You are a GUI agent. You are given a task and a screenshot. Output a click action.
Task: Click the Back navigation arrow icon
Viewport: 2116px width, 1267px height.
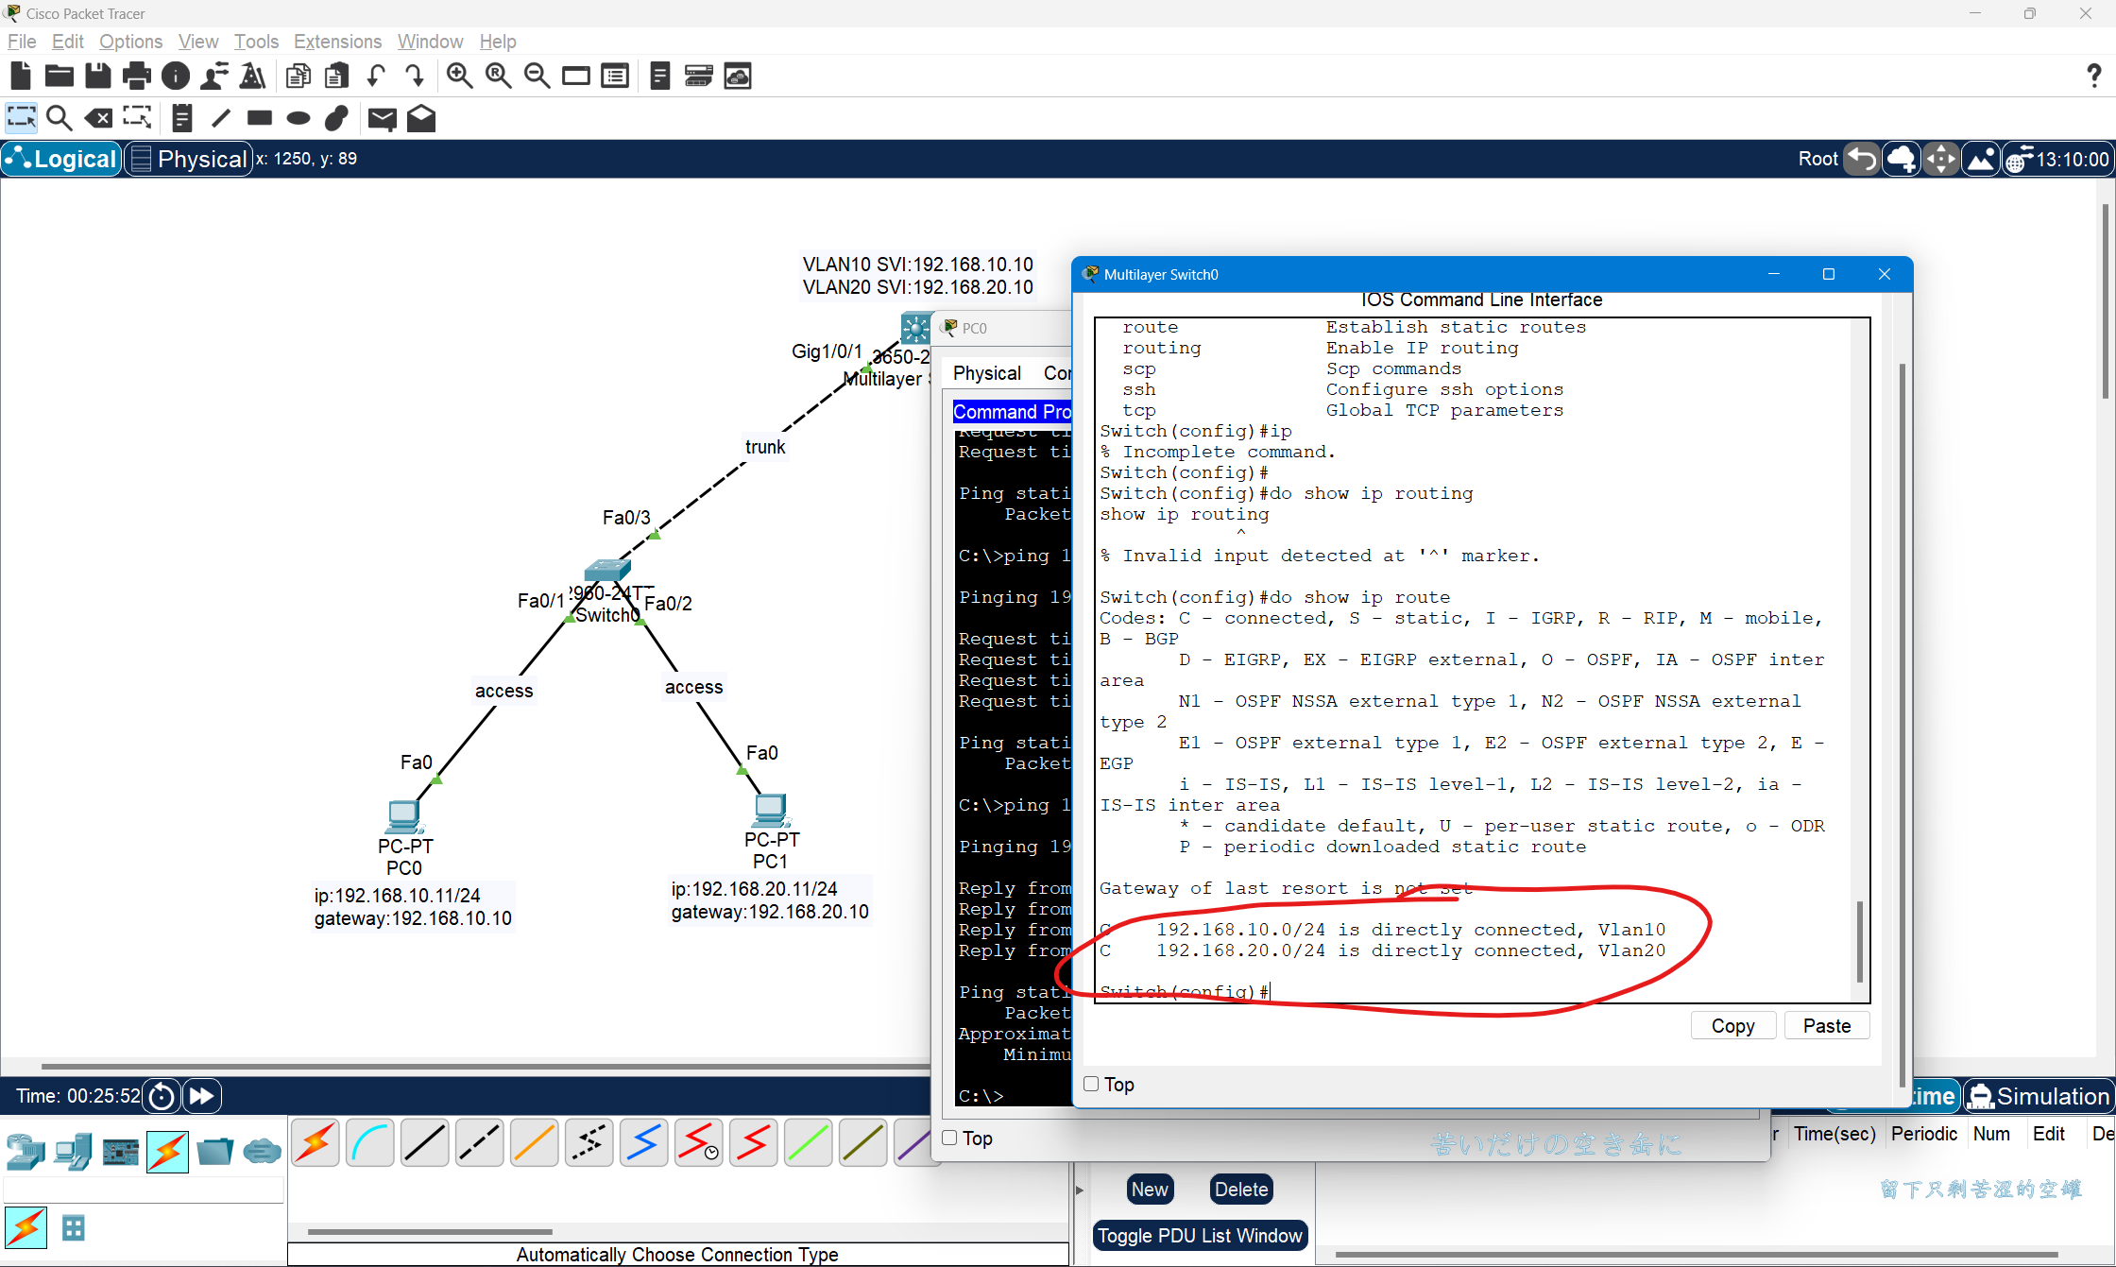(1862, 159)
